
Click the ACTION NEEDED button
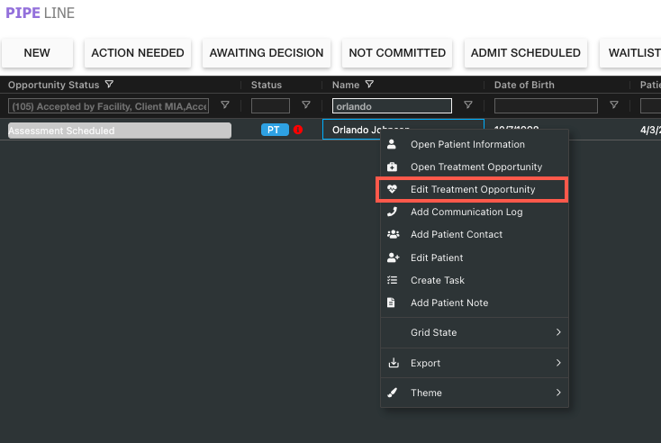[137, 53]
